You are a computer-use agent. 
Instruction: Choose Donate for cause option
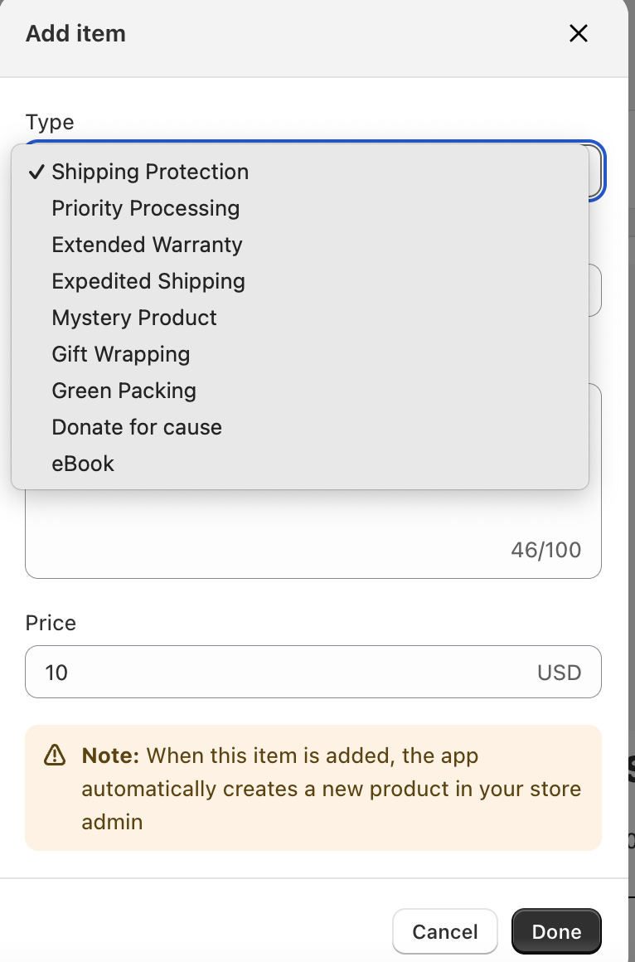(x=137, y=427)
